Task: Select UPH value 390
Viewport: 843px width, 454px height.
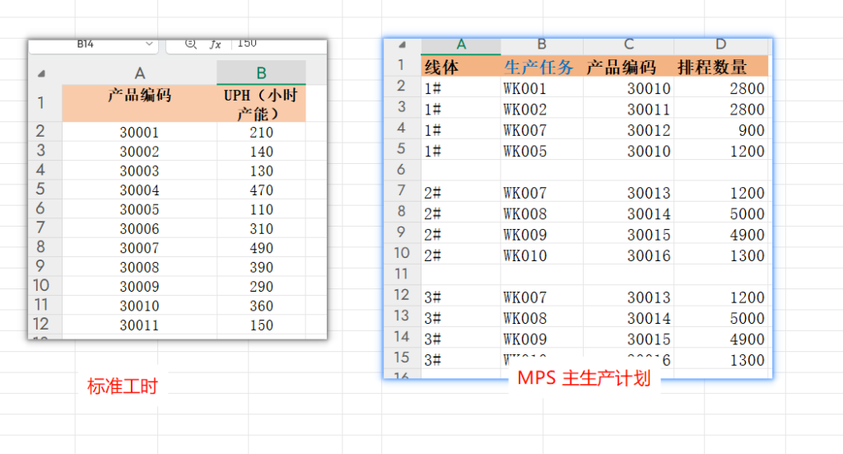Action: pyautogui.click(x=261, y=267)
